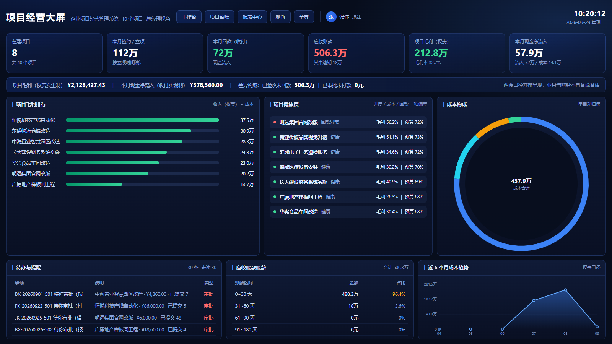Open 新亚传媒品牌视觉升级 health row
Viewport: 612px width, 344px height.
click(x=348, y=137)
